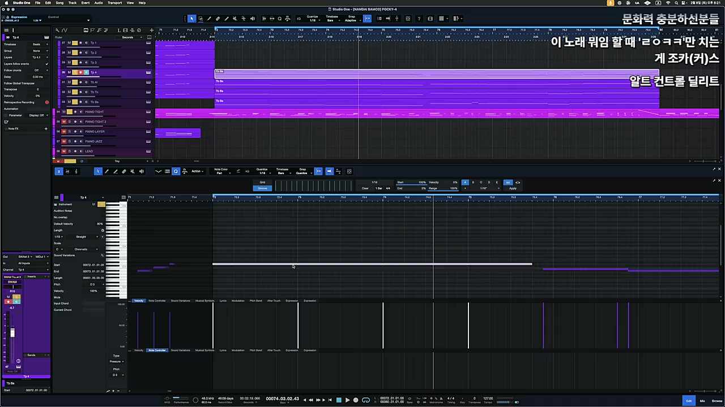Disable record arm on the Tp 4 track

[x=80, y=72]
